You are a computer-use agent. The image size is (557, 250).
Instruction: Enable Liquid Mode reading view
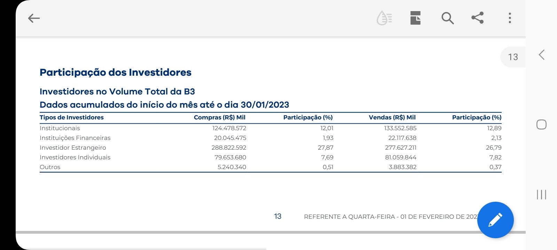pyautogui.click(x=384, y=18)
